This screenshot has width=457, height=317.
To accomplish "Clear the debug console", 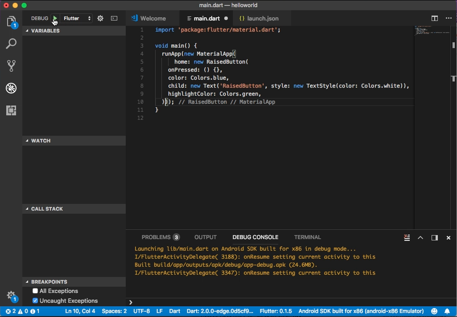I will pos(407,238).
